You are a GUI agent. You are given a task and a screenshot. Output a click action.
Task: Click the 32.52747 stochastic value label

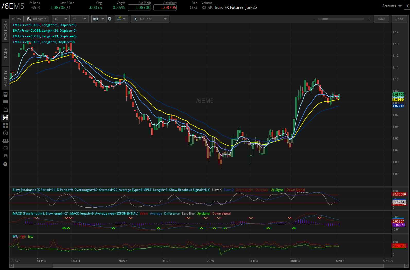tap(399, 202)
